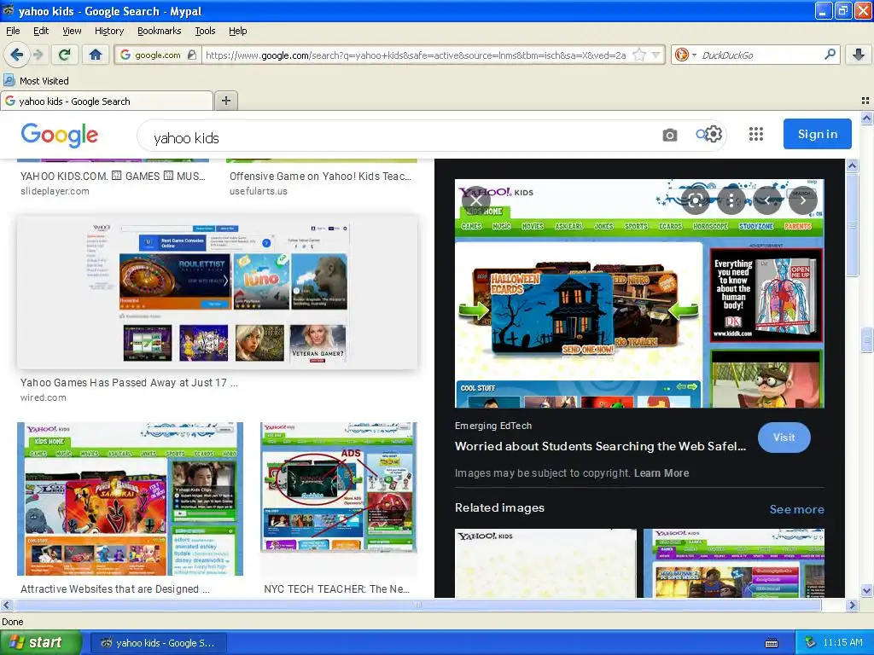The height and width of the screenshot is (655, 874).
Task: Show next image in preview panel
Action: tap(802, 200)
